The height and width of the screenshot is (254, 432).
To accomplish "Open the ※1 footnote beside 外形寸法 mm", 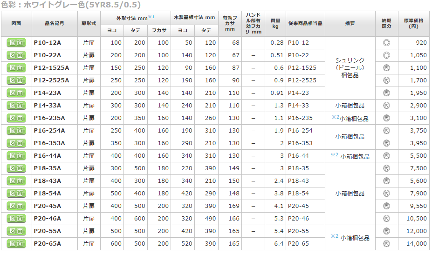I will click(151, 17).
